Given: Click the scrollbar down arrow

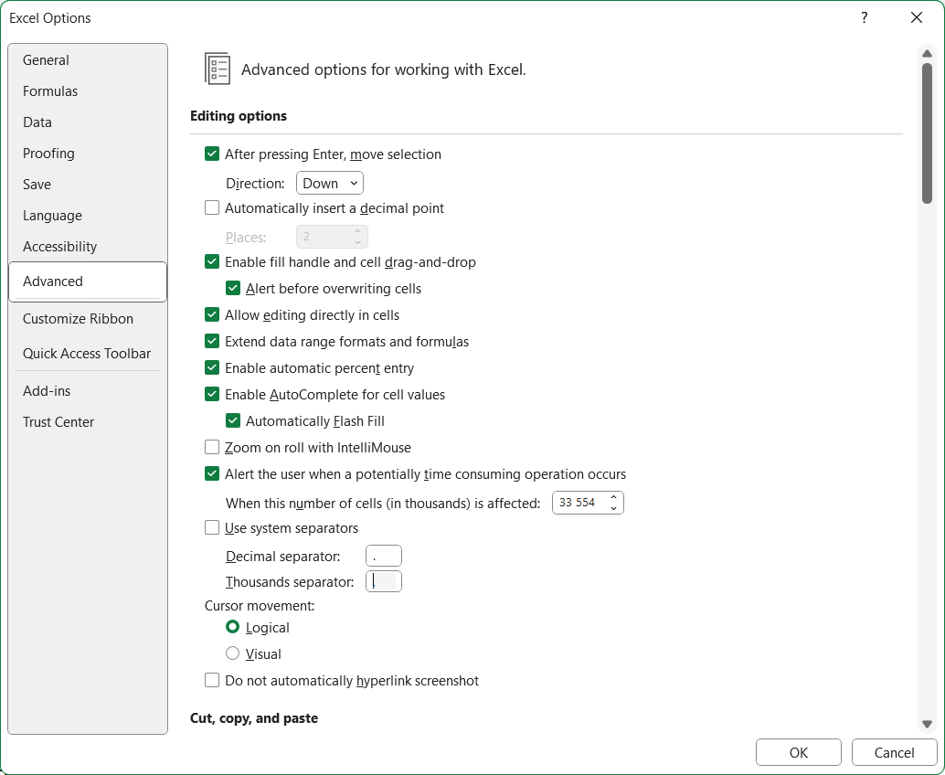Looking at the screenshot, I should (927, 724).
